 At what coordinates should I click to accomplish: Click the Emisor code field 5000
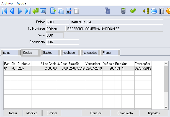click(58, 22)
